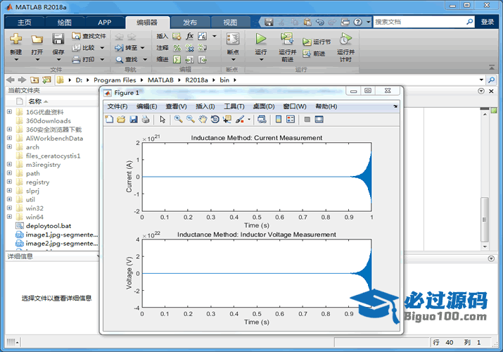Image resolution: width=503 pixels, height=352 pixels.
Task: Switch to the 绘图 ribbon tab
Action: click(64, 22)
